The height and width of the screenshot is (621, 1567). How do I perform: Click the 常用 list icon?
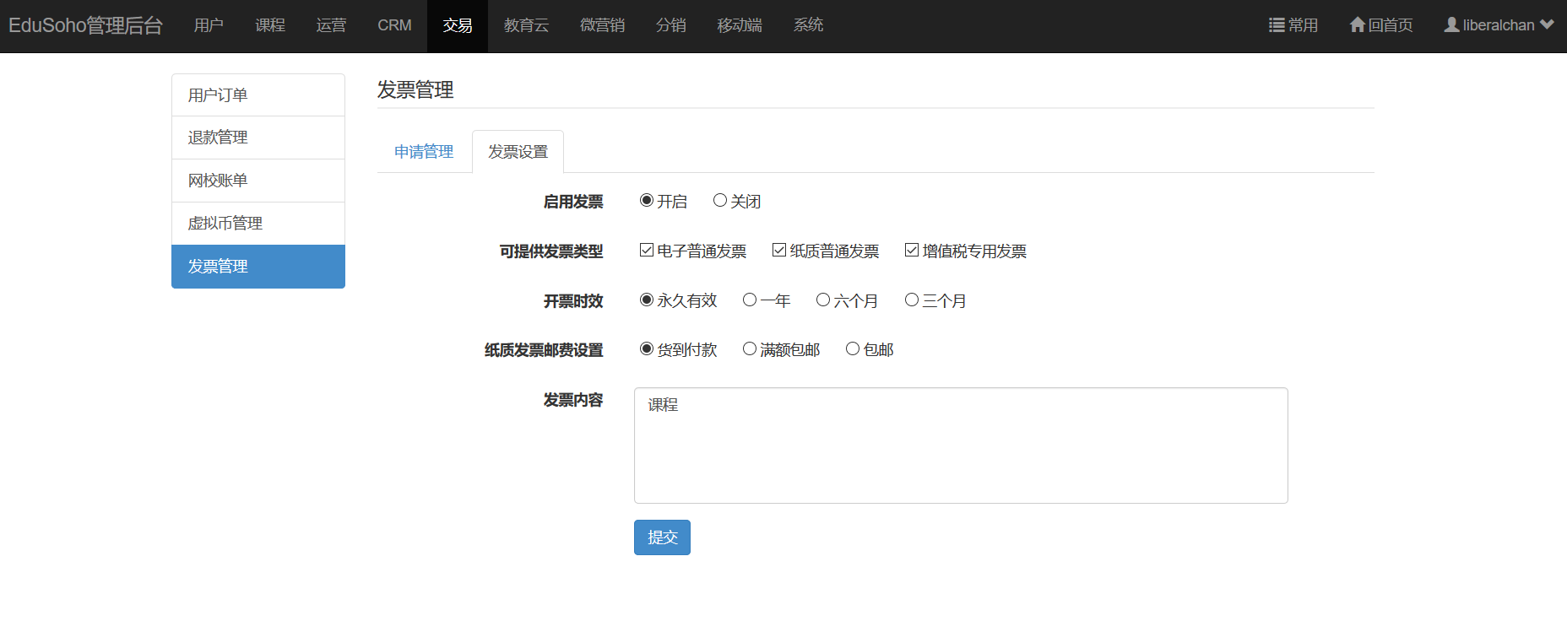click(1277, 25)
